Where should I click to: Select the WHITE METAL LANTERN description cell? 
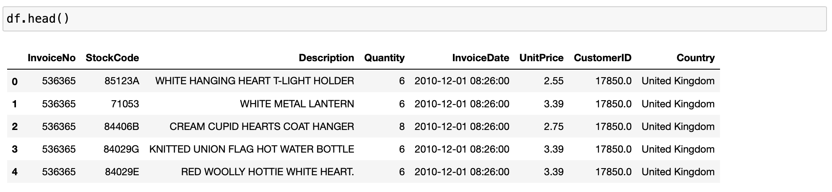pos(296,104)
